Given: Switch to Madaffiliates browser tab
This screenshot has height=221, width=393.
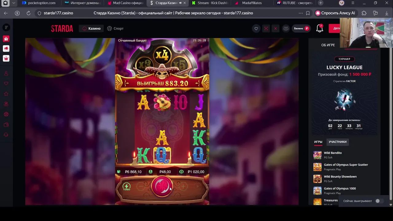Looking at the screenshot, I should [x=252, y=3].
